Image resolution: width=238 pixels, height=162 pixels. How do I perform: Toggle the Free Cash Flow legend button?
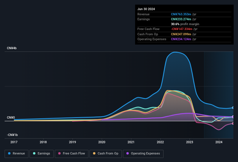pos(72,154)
